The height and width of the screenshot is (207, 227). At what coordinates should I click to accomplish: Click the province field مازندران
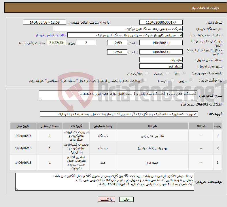(x=161, y=60)
